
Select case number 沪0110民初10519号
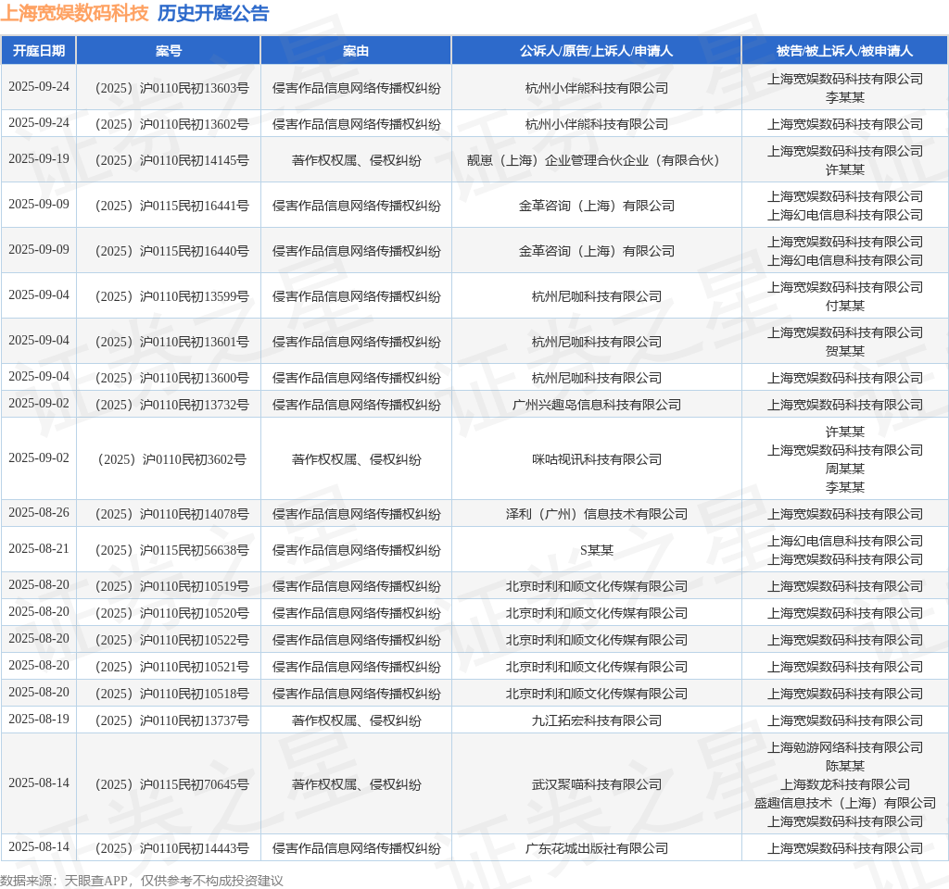(171, 586)
